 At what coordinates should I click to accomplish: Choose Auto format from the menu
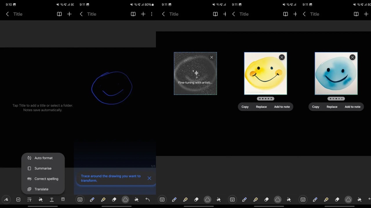43,158
